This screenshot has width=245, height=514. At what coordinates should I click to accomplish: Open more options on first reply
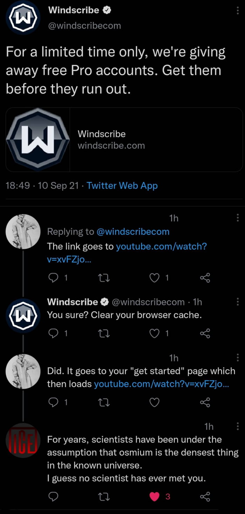point(238,218)
